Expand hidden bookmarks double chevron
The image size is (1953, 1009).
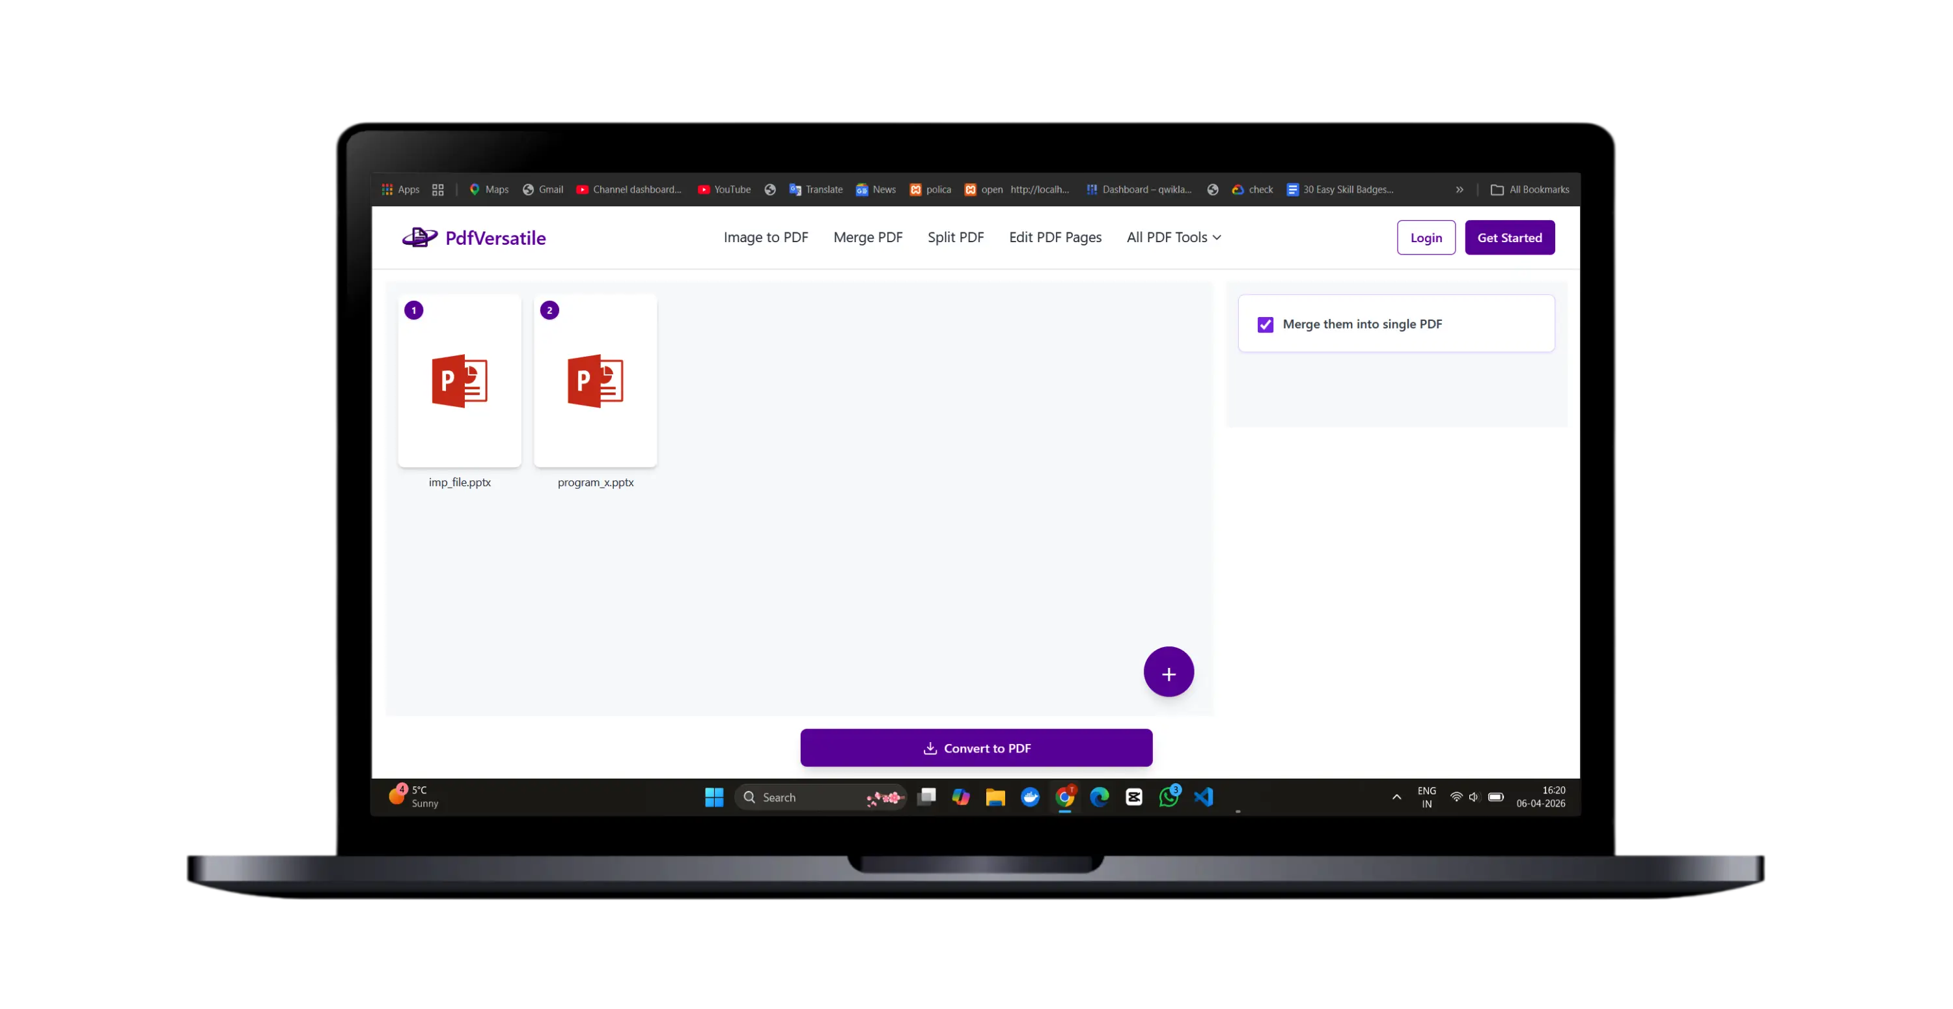(1459, 189)
